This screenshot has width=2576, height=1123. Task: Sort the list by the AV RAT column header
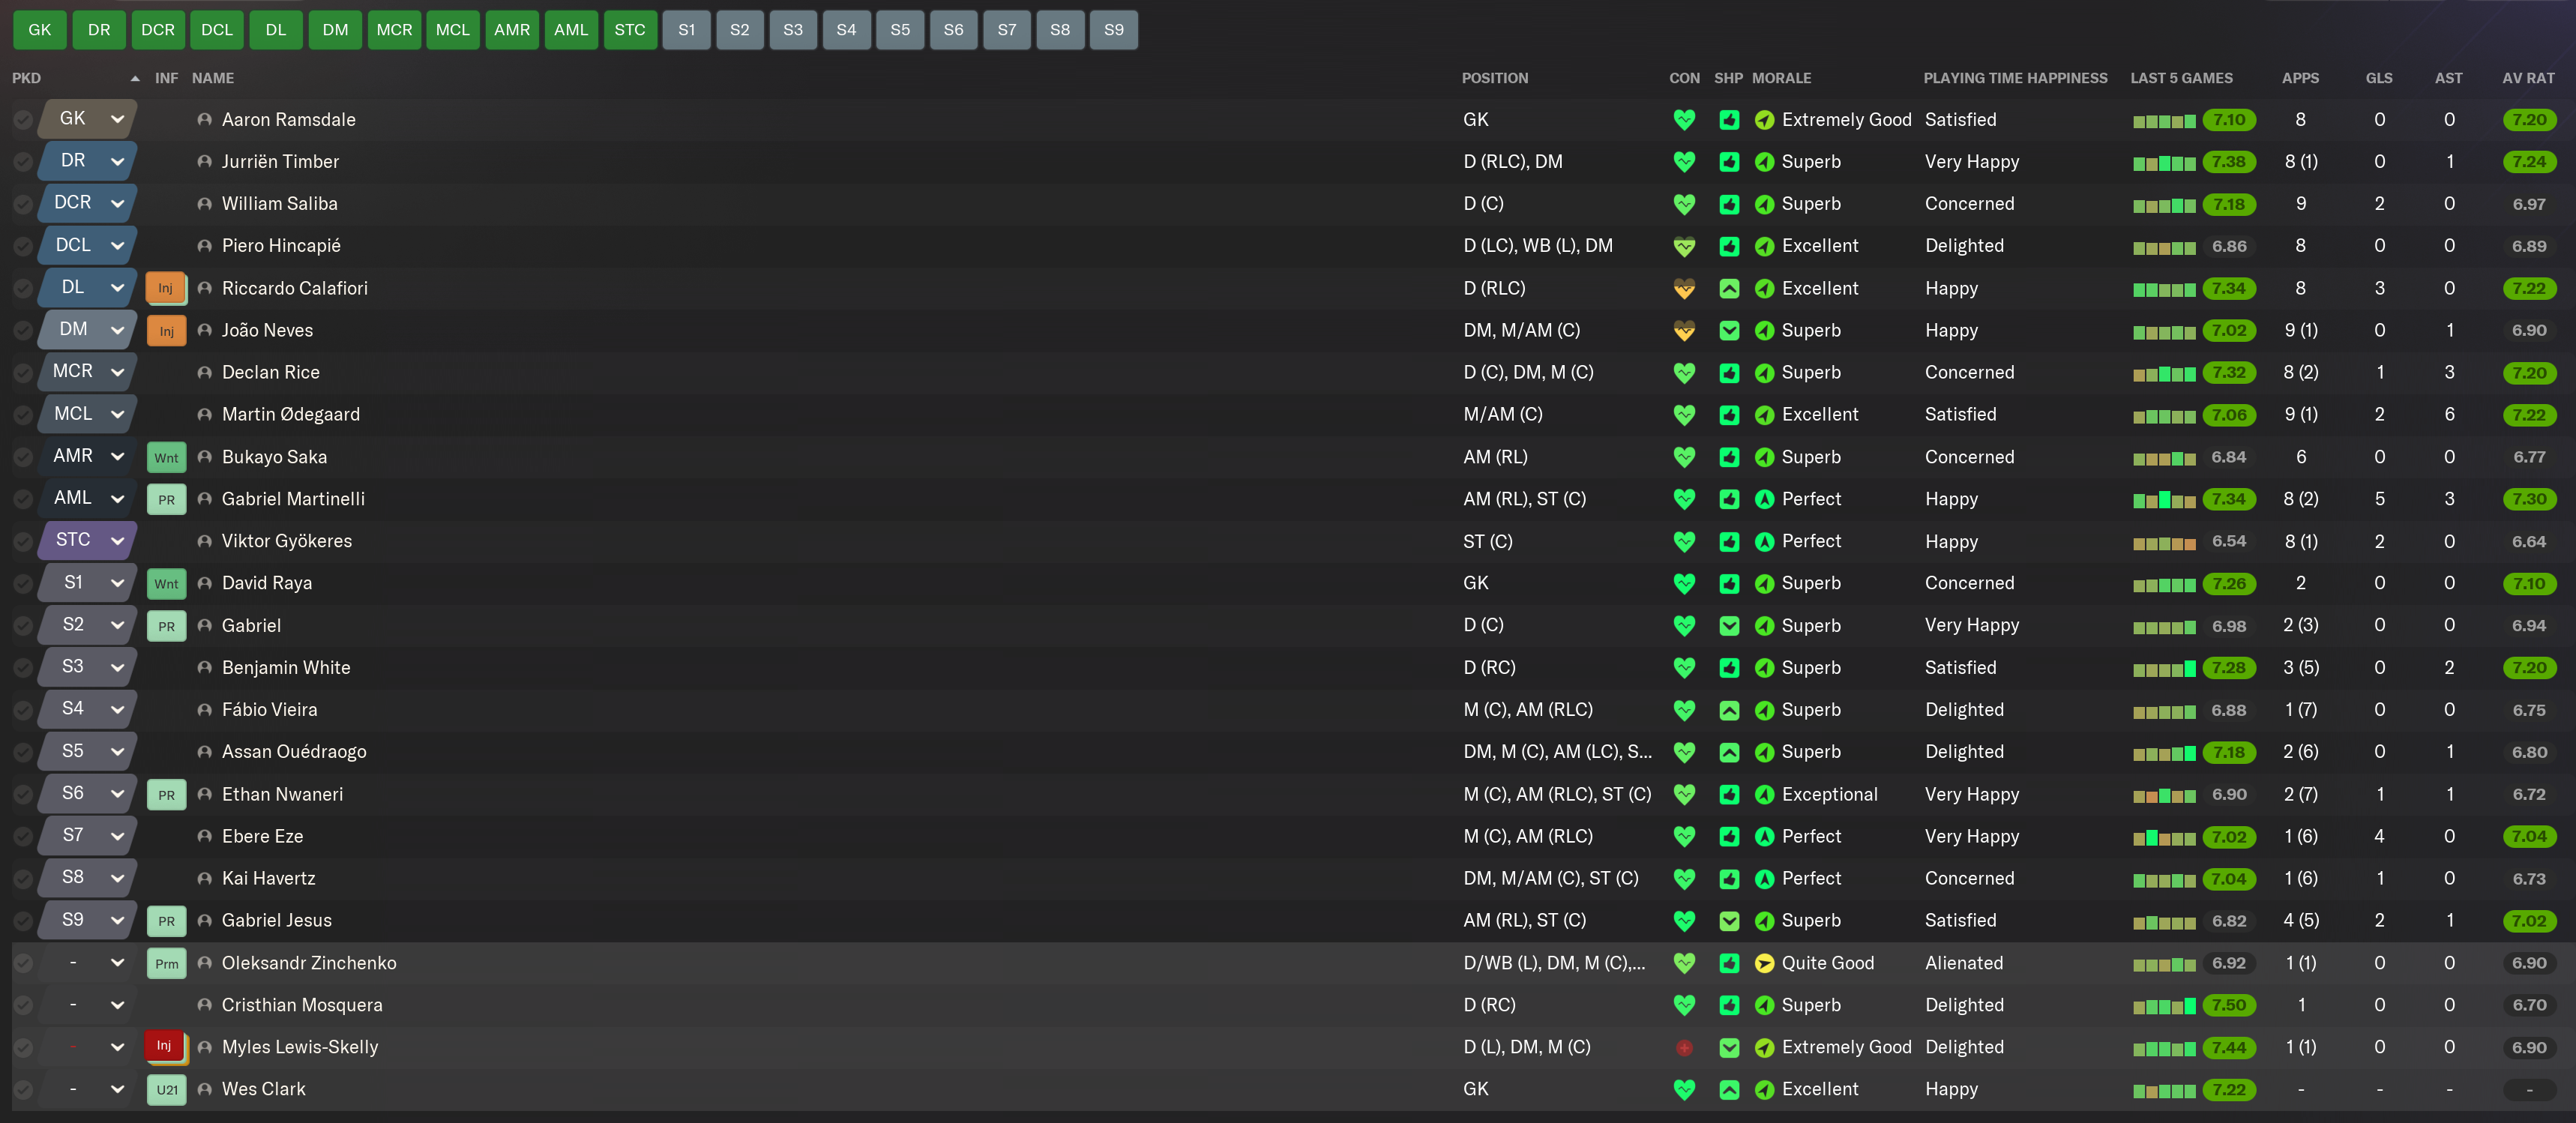[2527, 78]
